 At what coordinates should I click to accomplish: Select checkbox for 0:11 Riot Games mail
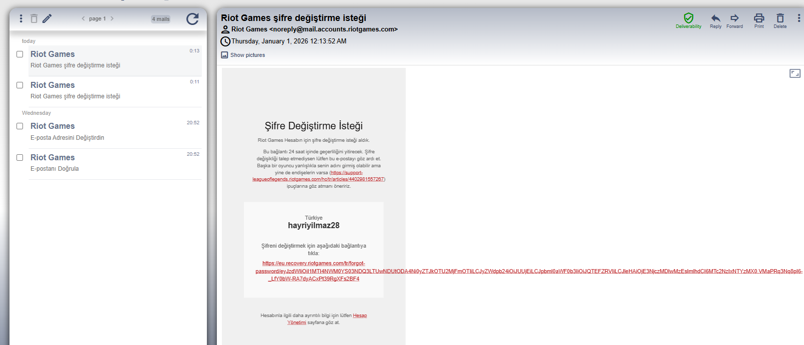pyautogui.click(x=20, y=85)
